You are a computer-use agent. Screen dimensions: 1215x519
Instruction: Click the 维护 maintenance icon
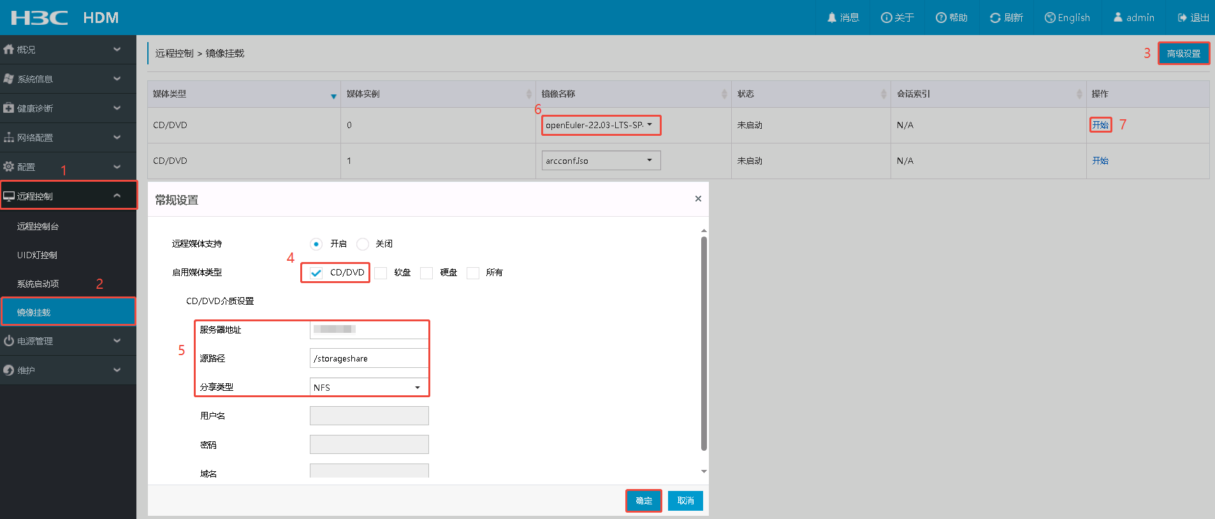tap(8, 370)
